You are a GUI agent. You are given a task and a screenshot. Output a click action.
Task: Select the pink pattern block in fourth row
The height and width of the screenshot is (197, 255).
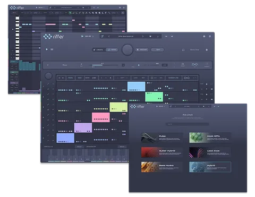(101, 117)
